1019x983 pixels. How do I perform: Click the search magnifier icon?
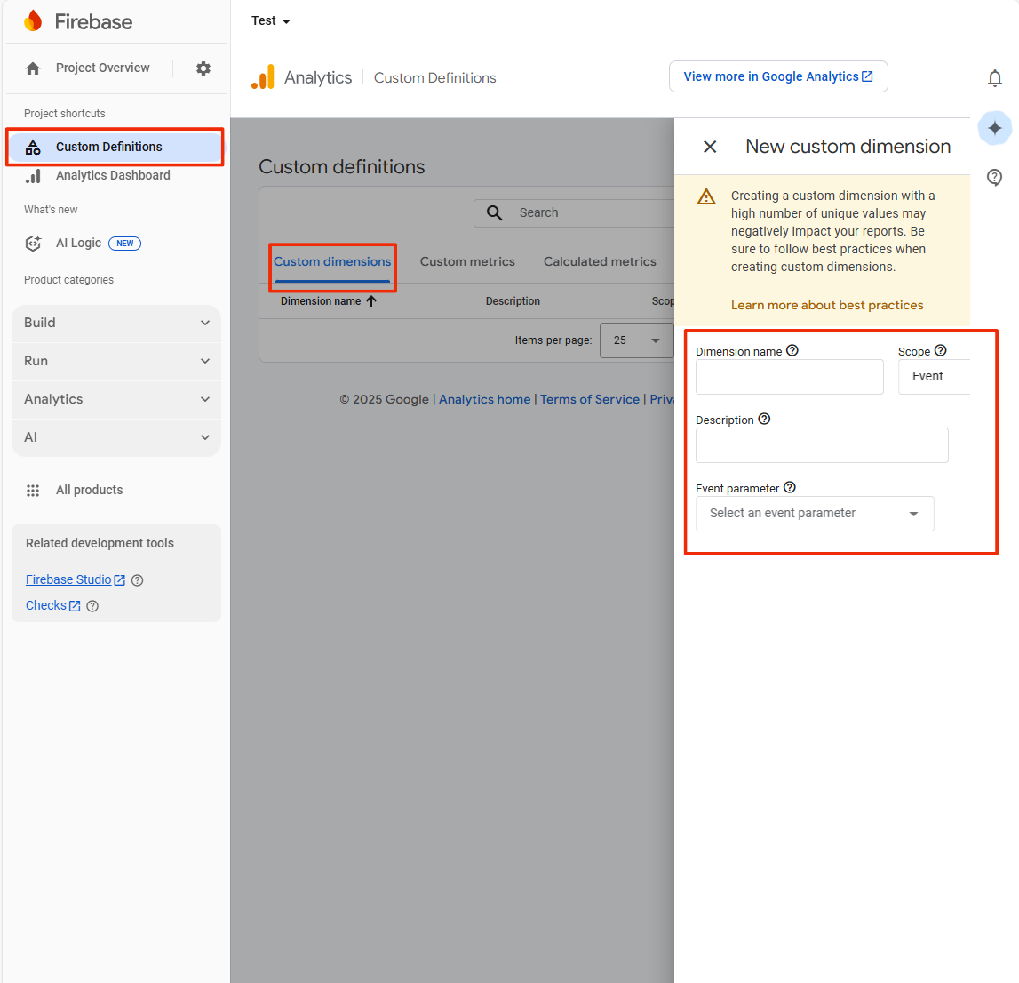(x=494, y=212)
